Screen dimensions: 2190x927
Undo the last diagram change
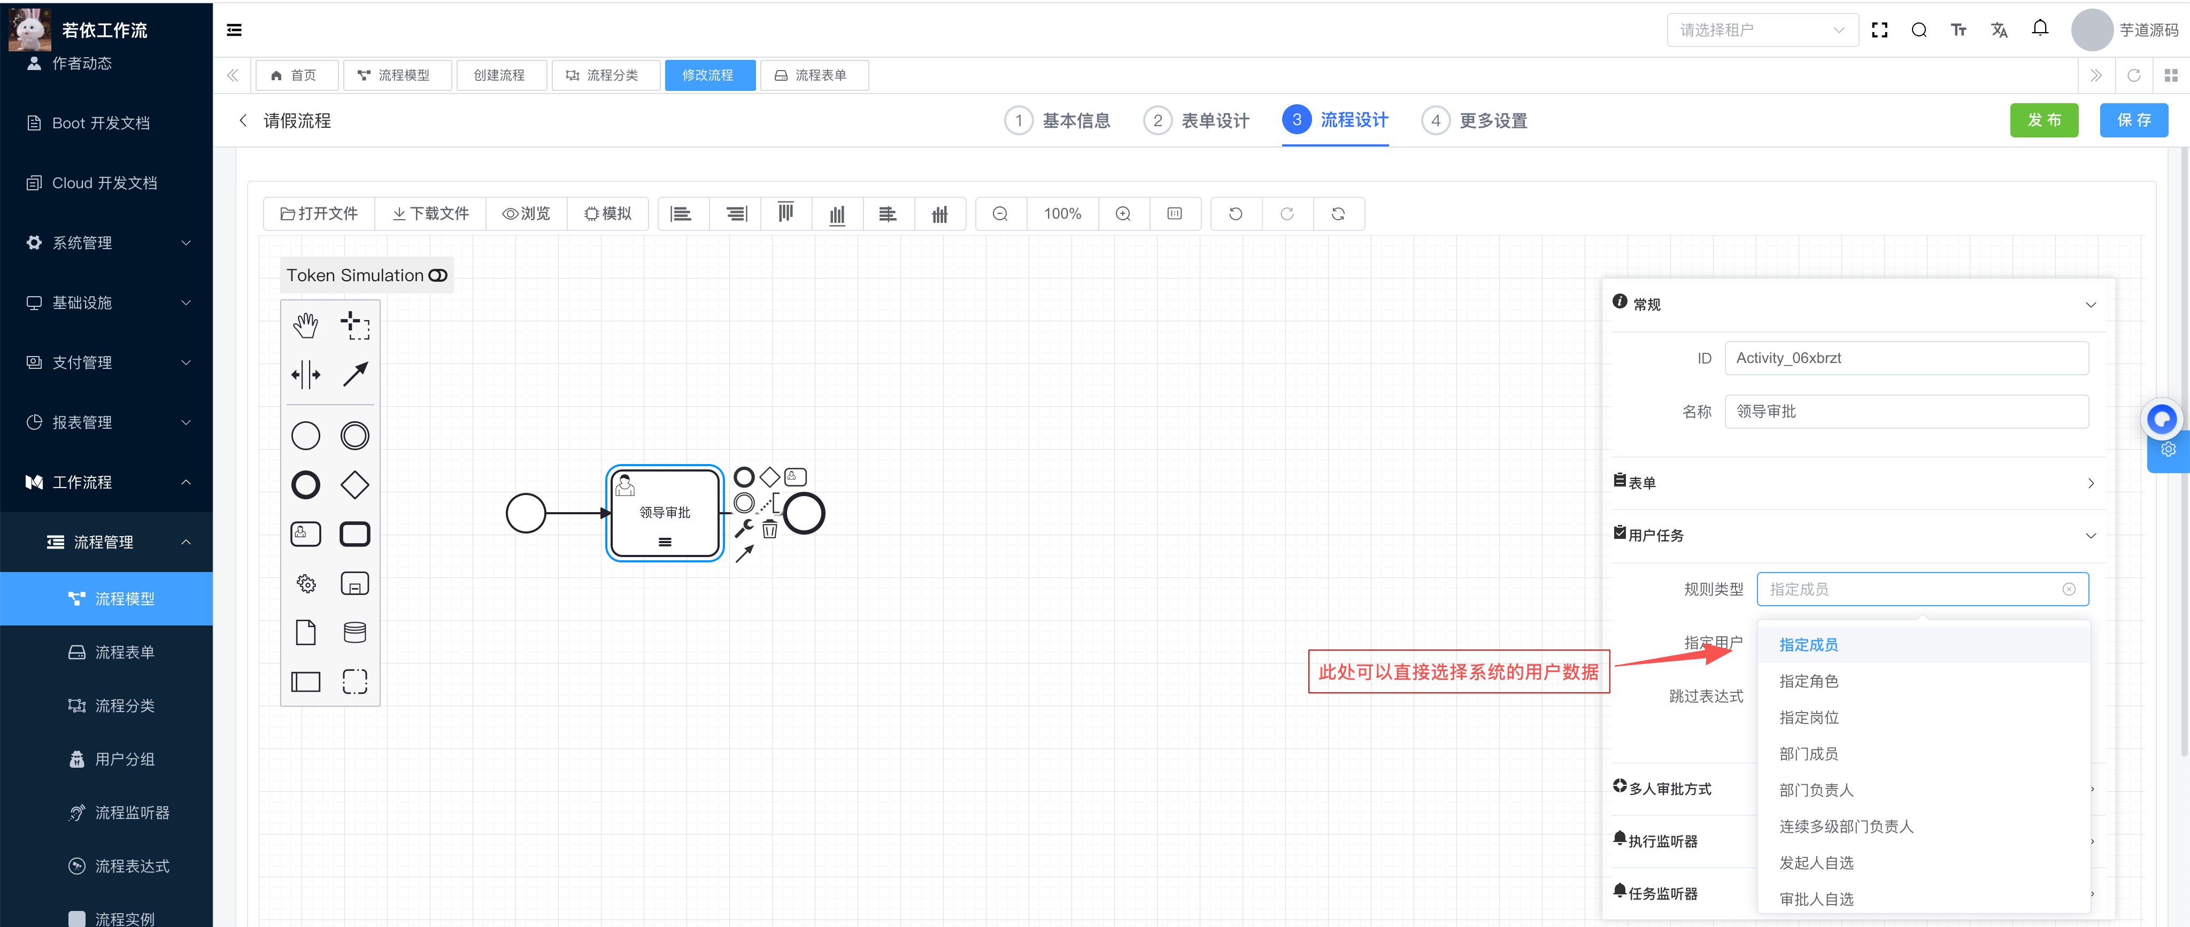[x=1236, y=213]
